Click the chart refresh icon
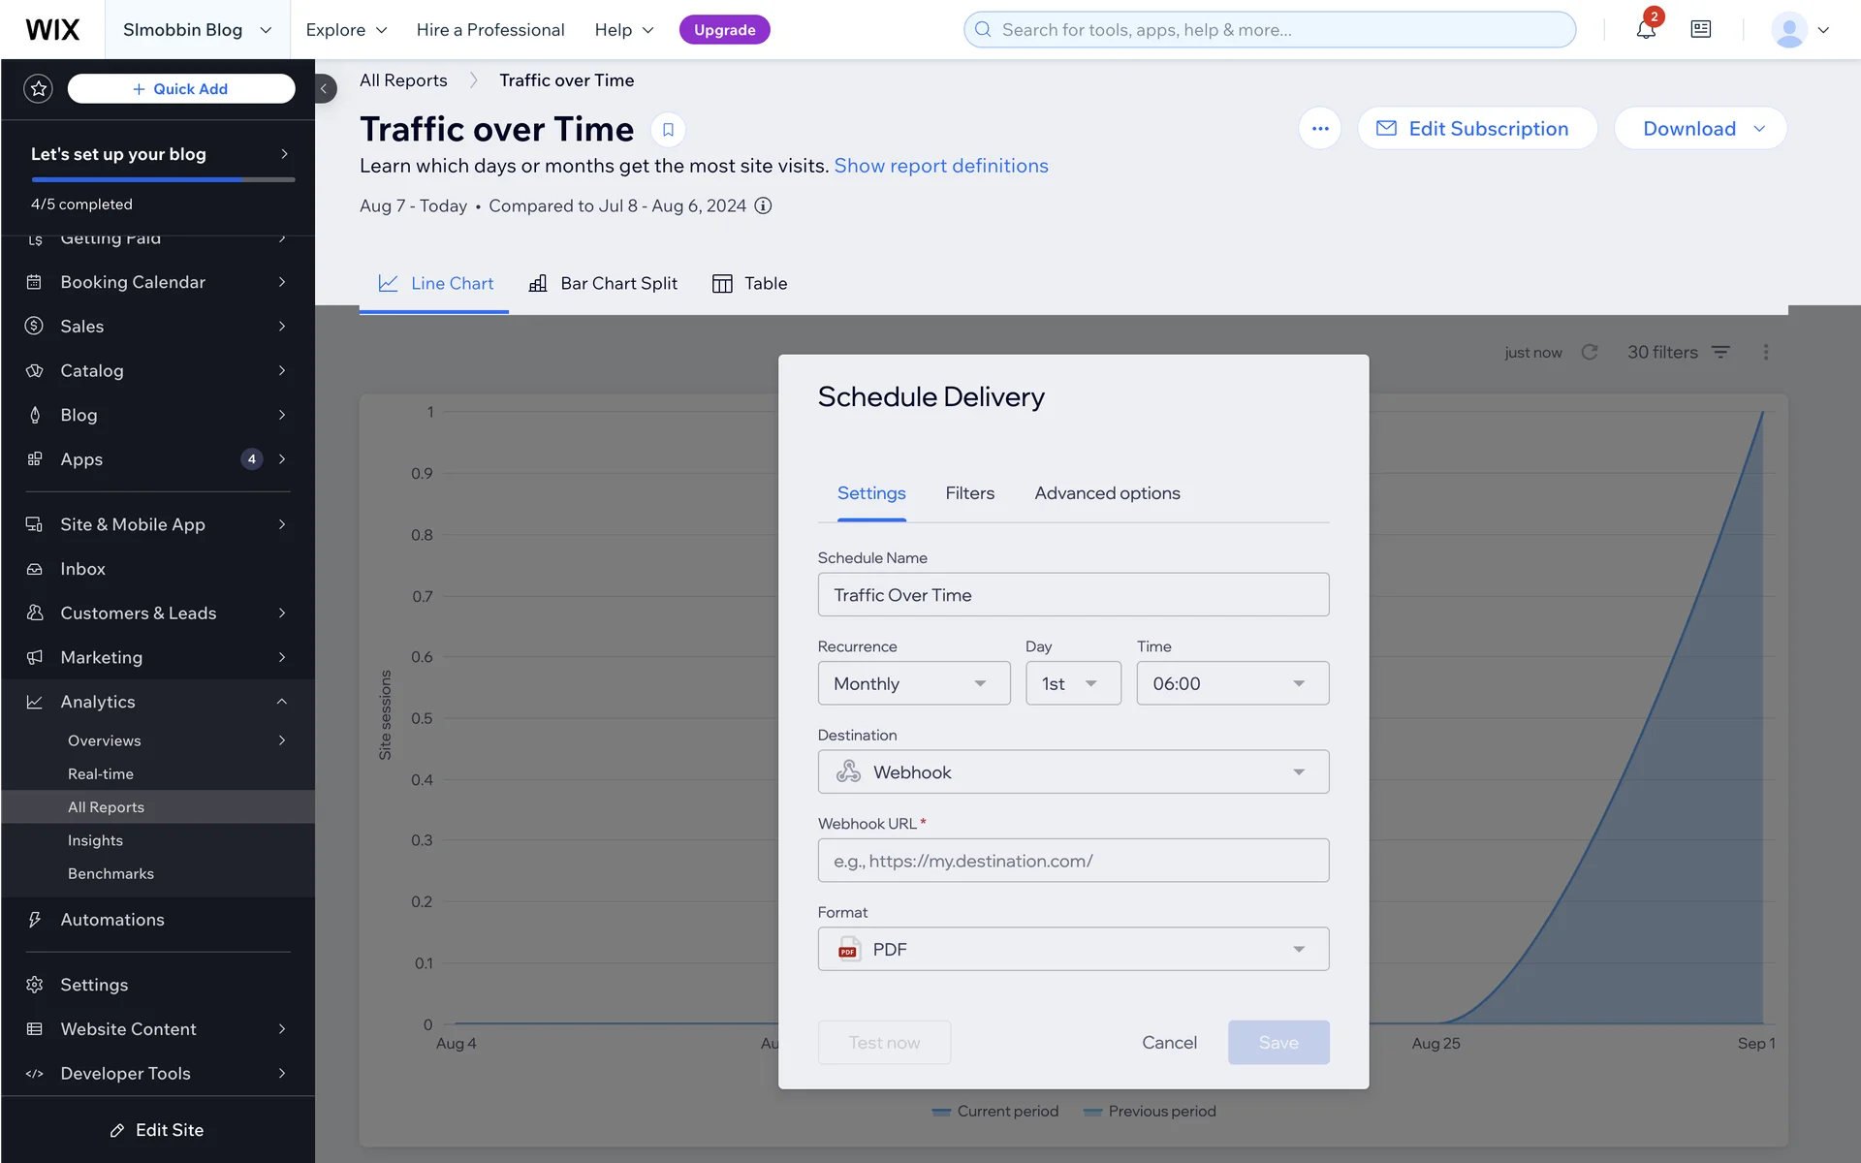The width and height of the screenshot is (1861, 1163). 1590,352
